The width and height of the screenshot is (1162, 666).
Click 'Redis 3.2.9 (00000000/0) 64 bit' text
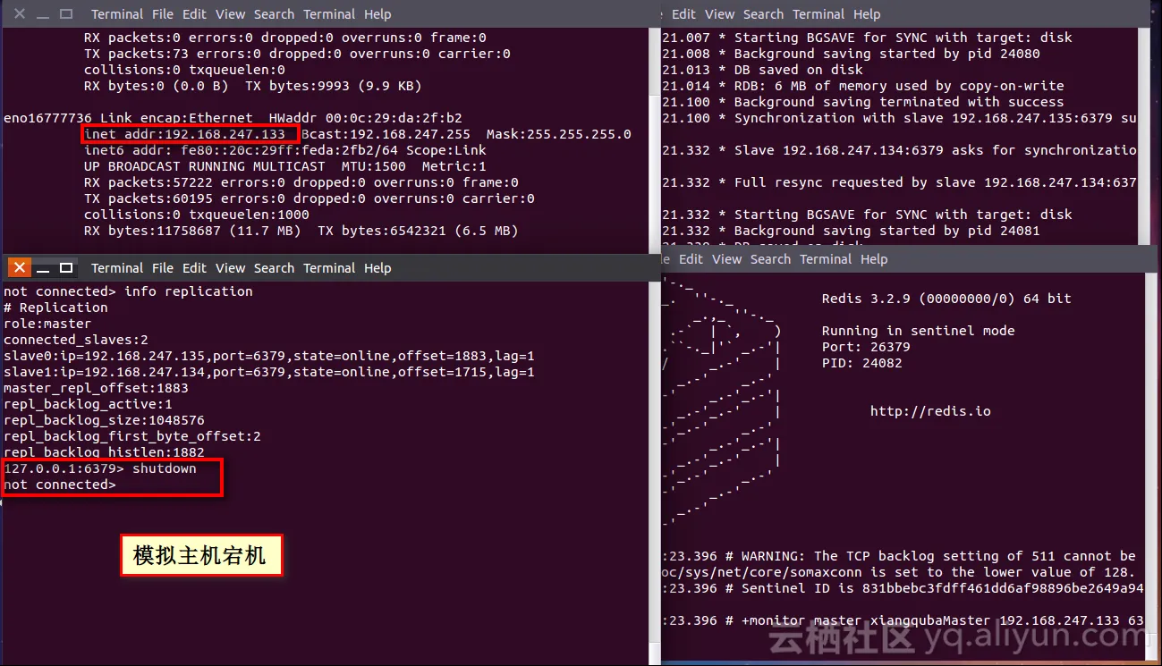[x=946, y=299]
